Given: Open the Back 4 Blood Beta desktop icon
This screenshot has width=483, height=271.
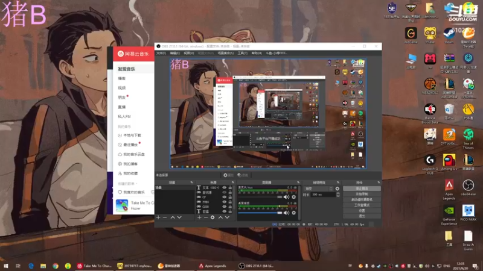Looking at the screenshot, I should coord(430,114).
